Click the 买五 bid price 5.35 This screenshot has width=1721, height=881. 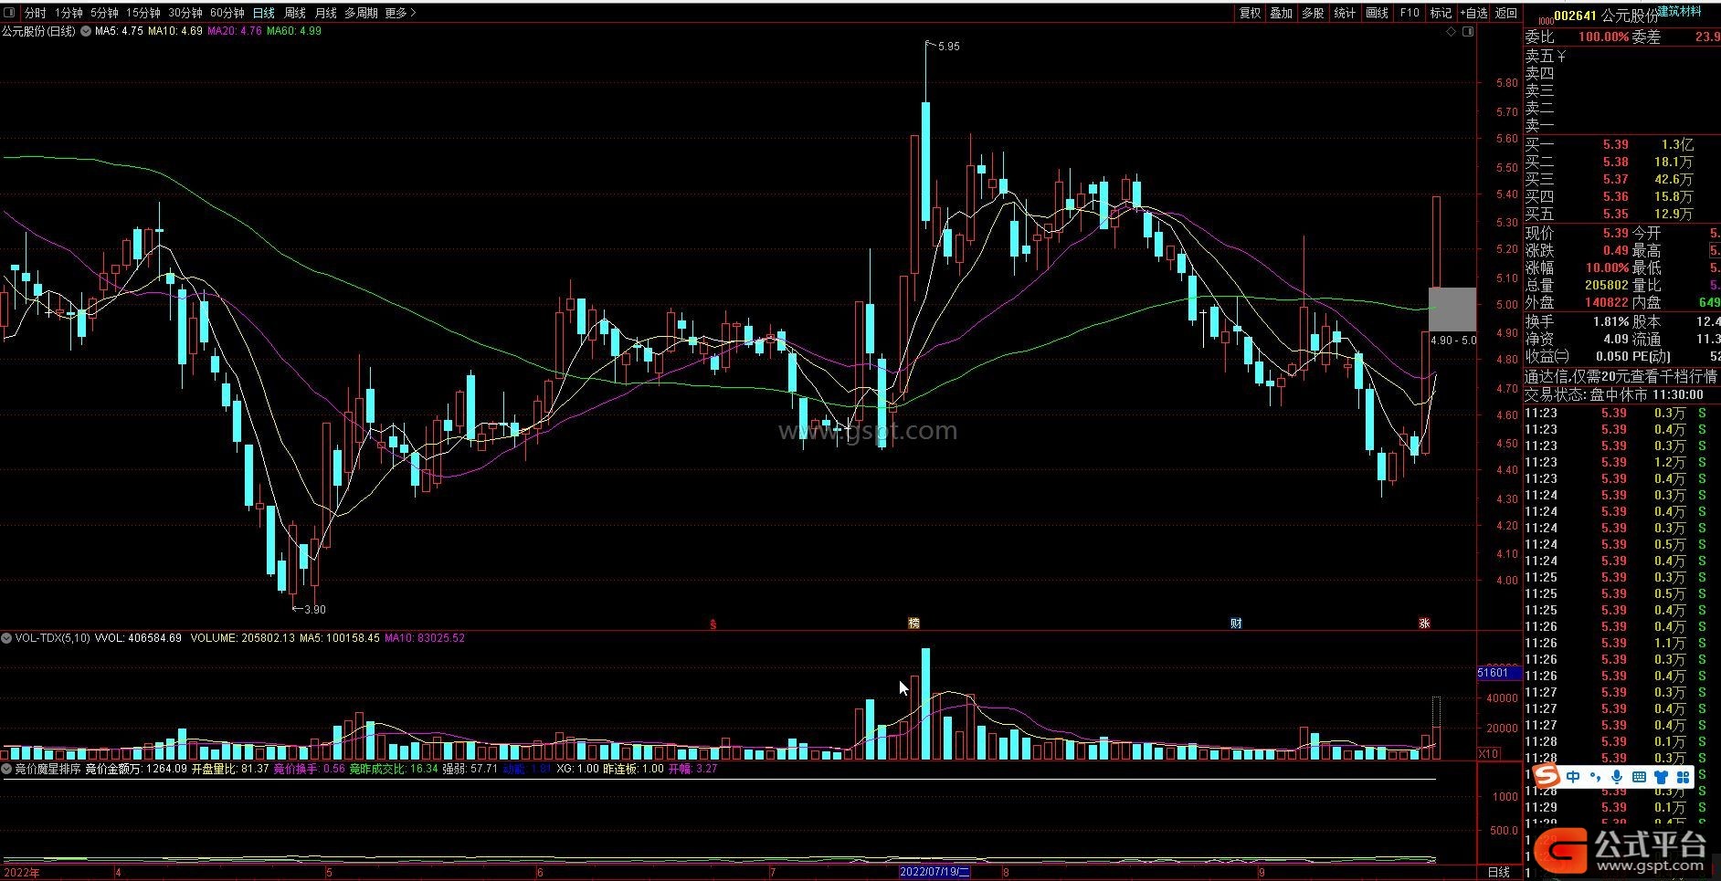coord(1615,214)
